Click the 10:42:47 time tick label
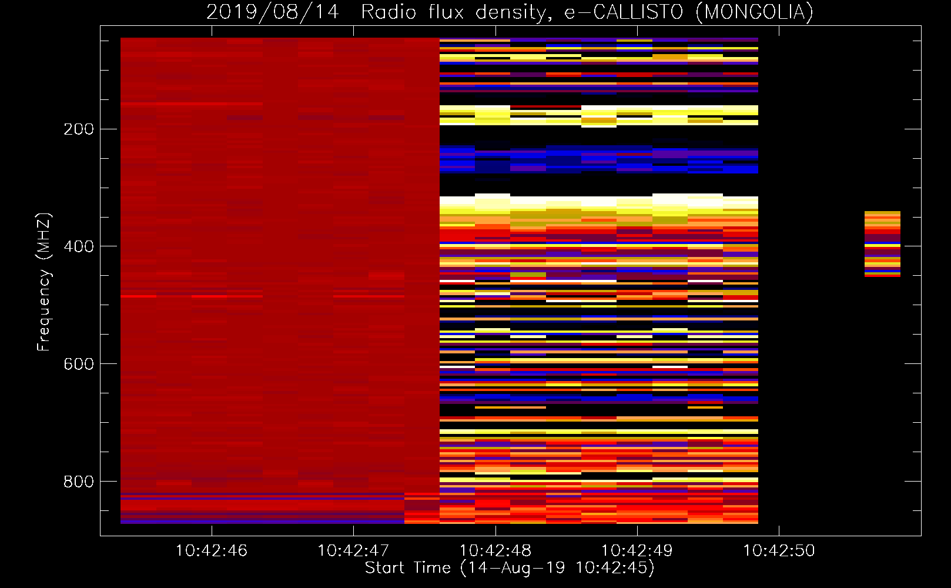 click(353, 551)
